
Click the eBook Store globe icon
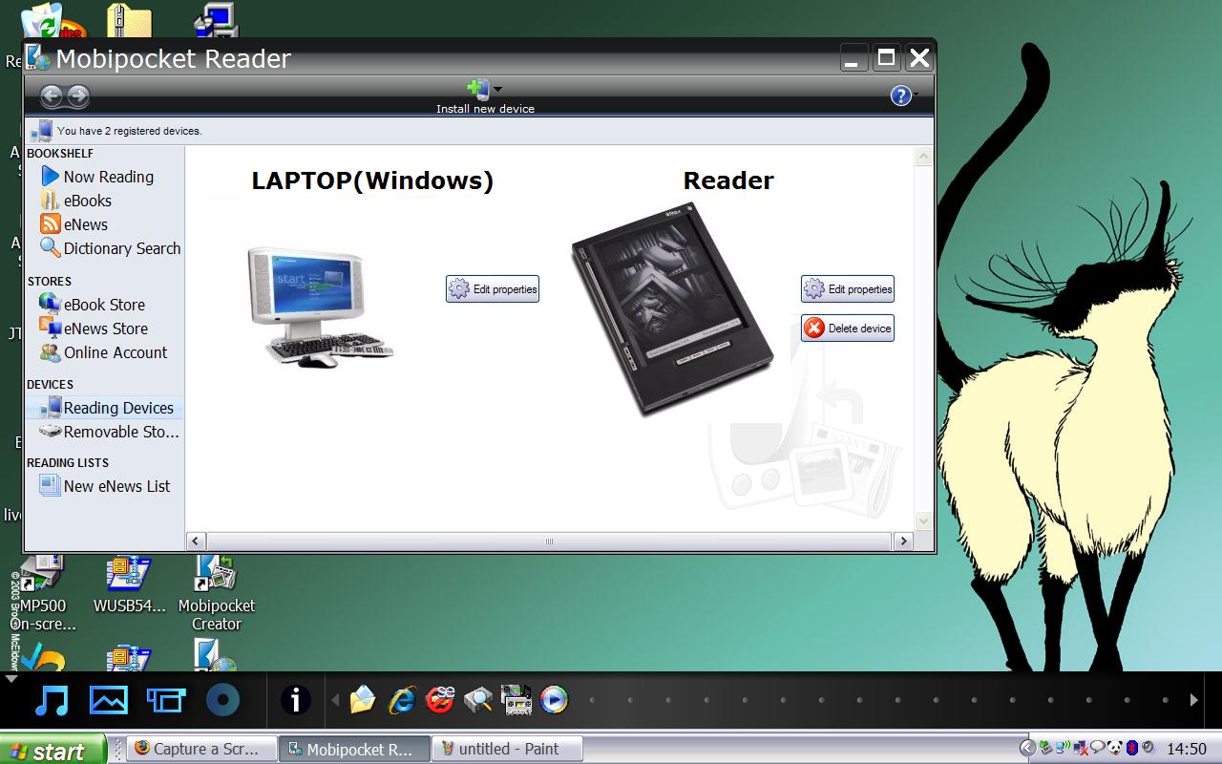50,304
